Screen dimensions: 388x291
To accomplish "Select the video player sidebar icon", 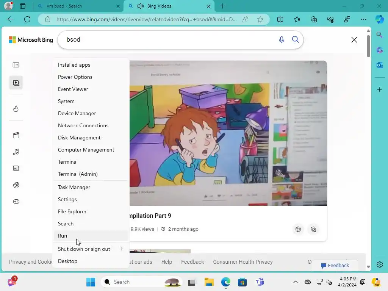I will (x=16, y=83).
